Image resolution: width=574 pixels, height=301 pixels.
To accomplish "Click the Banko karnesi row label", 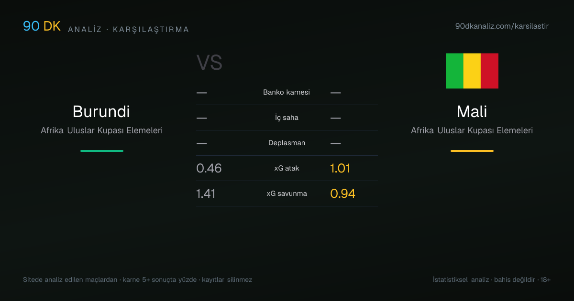I will (x=287, y=92).
